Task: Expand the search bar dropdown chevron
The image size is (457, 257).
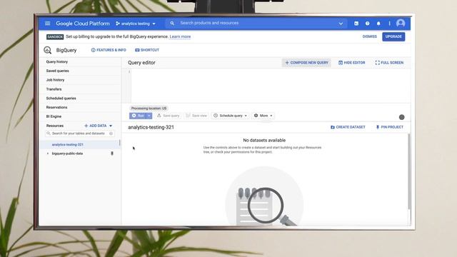Action: click(x=341, y=24)
